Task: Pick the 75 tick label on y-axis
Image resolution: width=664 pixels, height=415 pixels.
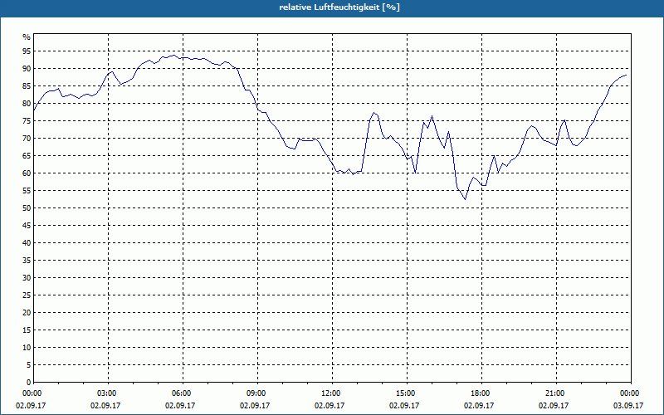Action: (27, 120)
